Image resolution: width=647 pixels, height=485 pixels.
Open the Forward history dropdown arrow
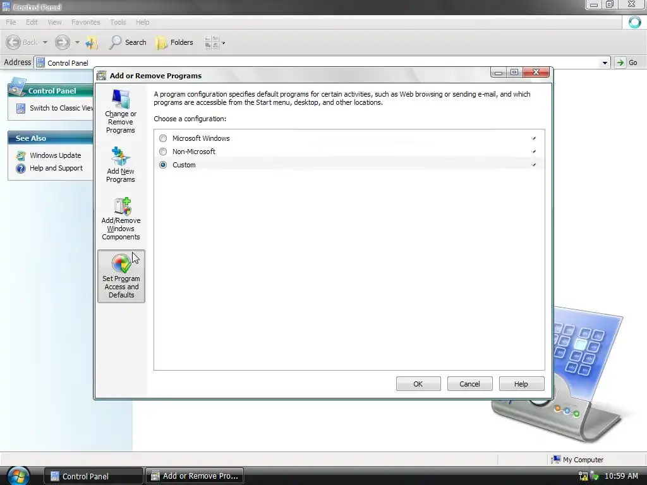click(x=77, y=42)
